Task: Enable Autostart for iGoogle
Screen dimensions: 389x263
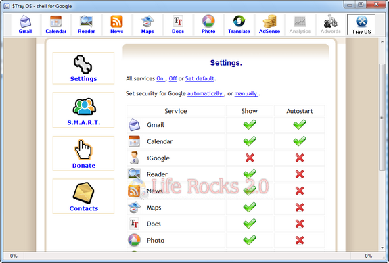Action: tap(300, 158)
